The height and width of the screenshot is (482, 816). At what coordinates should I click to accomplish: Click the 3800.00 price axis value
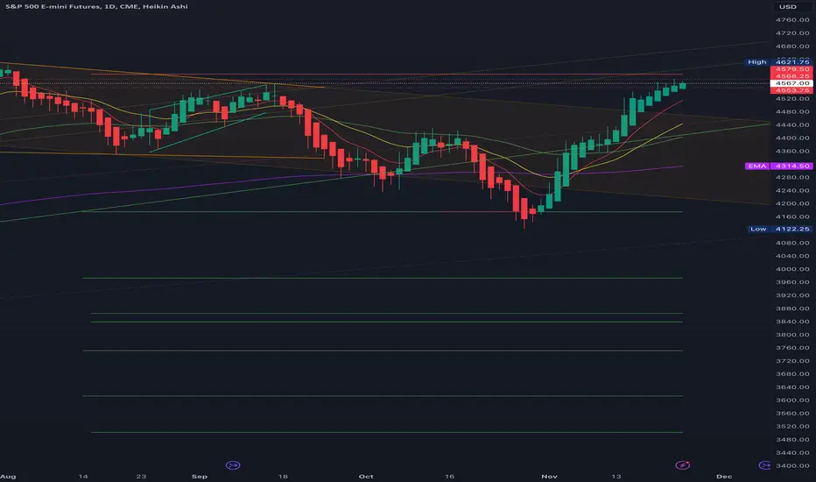point(792,335)
